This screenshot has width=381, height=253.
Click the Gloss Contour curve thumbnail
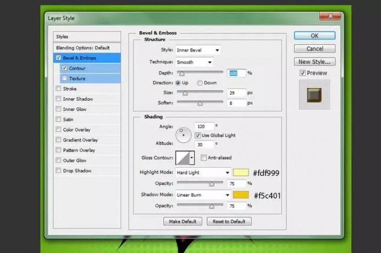point(182,158)
